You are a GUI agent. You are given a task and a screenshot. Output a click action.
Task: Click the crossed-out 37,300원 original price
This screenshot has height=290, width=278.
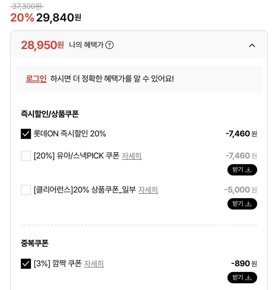27,6
